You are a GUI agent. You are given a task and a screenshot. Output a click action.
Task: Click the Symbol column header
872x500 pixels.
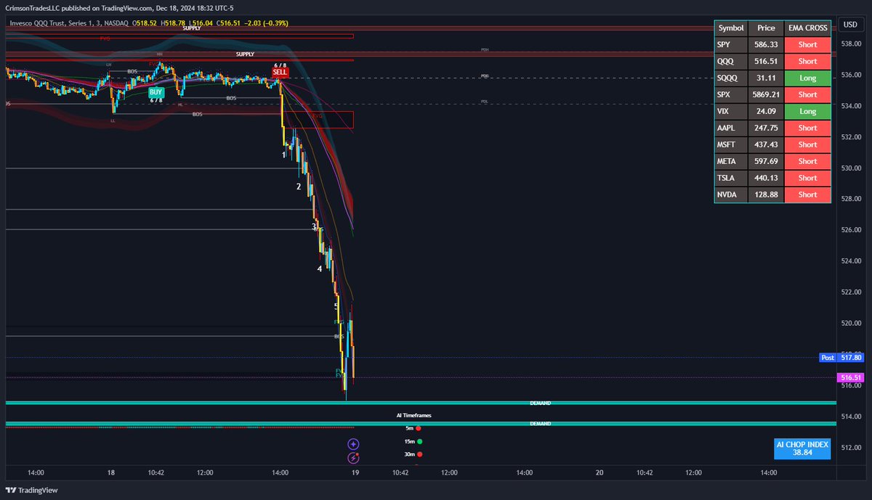point(731,28)
